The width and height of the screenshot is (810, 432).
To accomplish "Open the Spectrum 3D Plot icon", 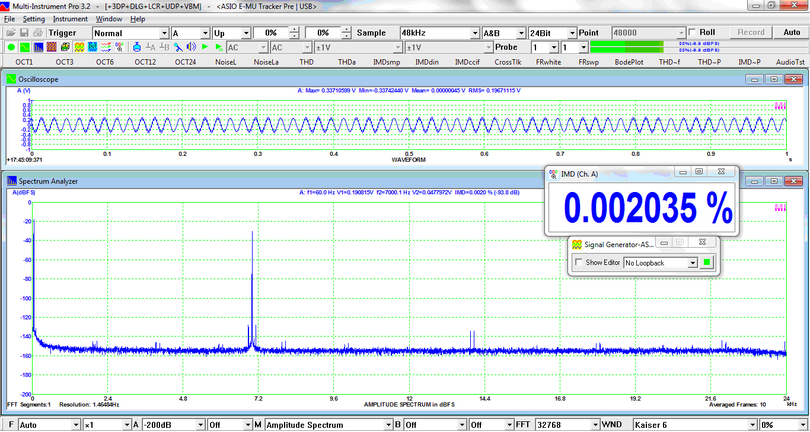I will tap(65, 47).
